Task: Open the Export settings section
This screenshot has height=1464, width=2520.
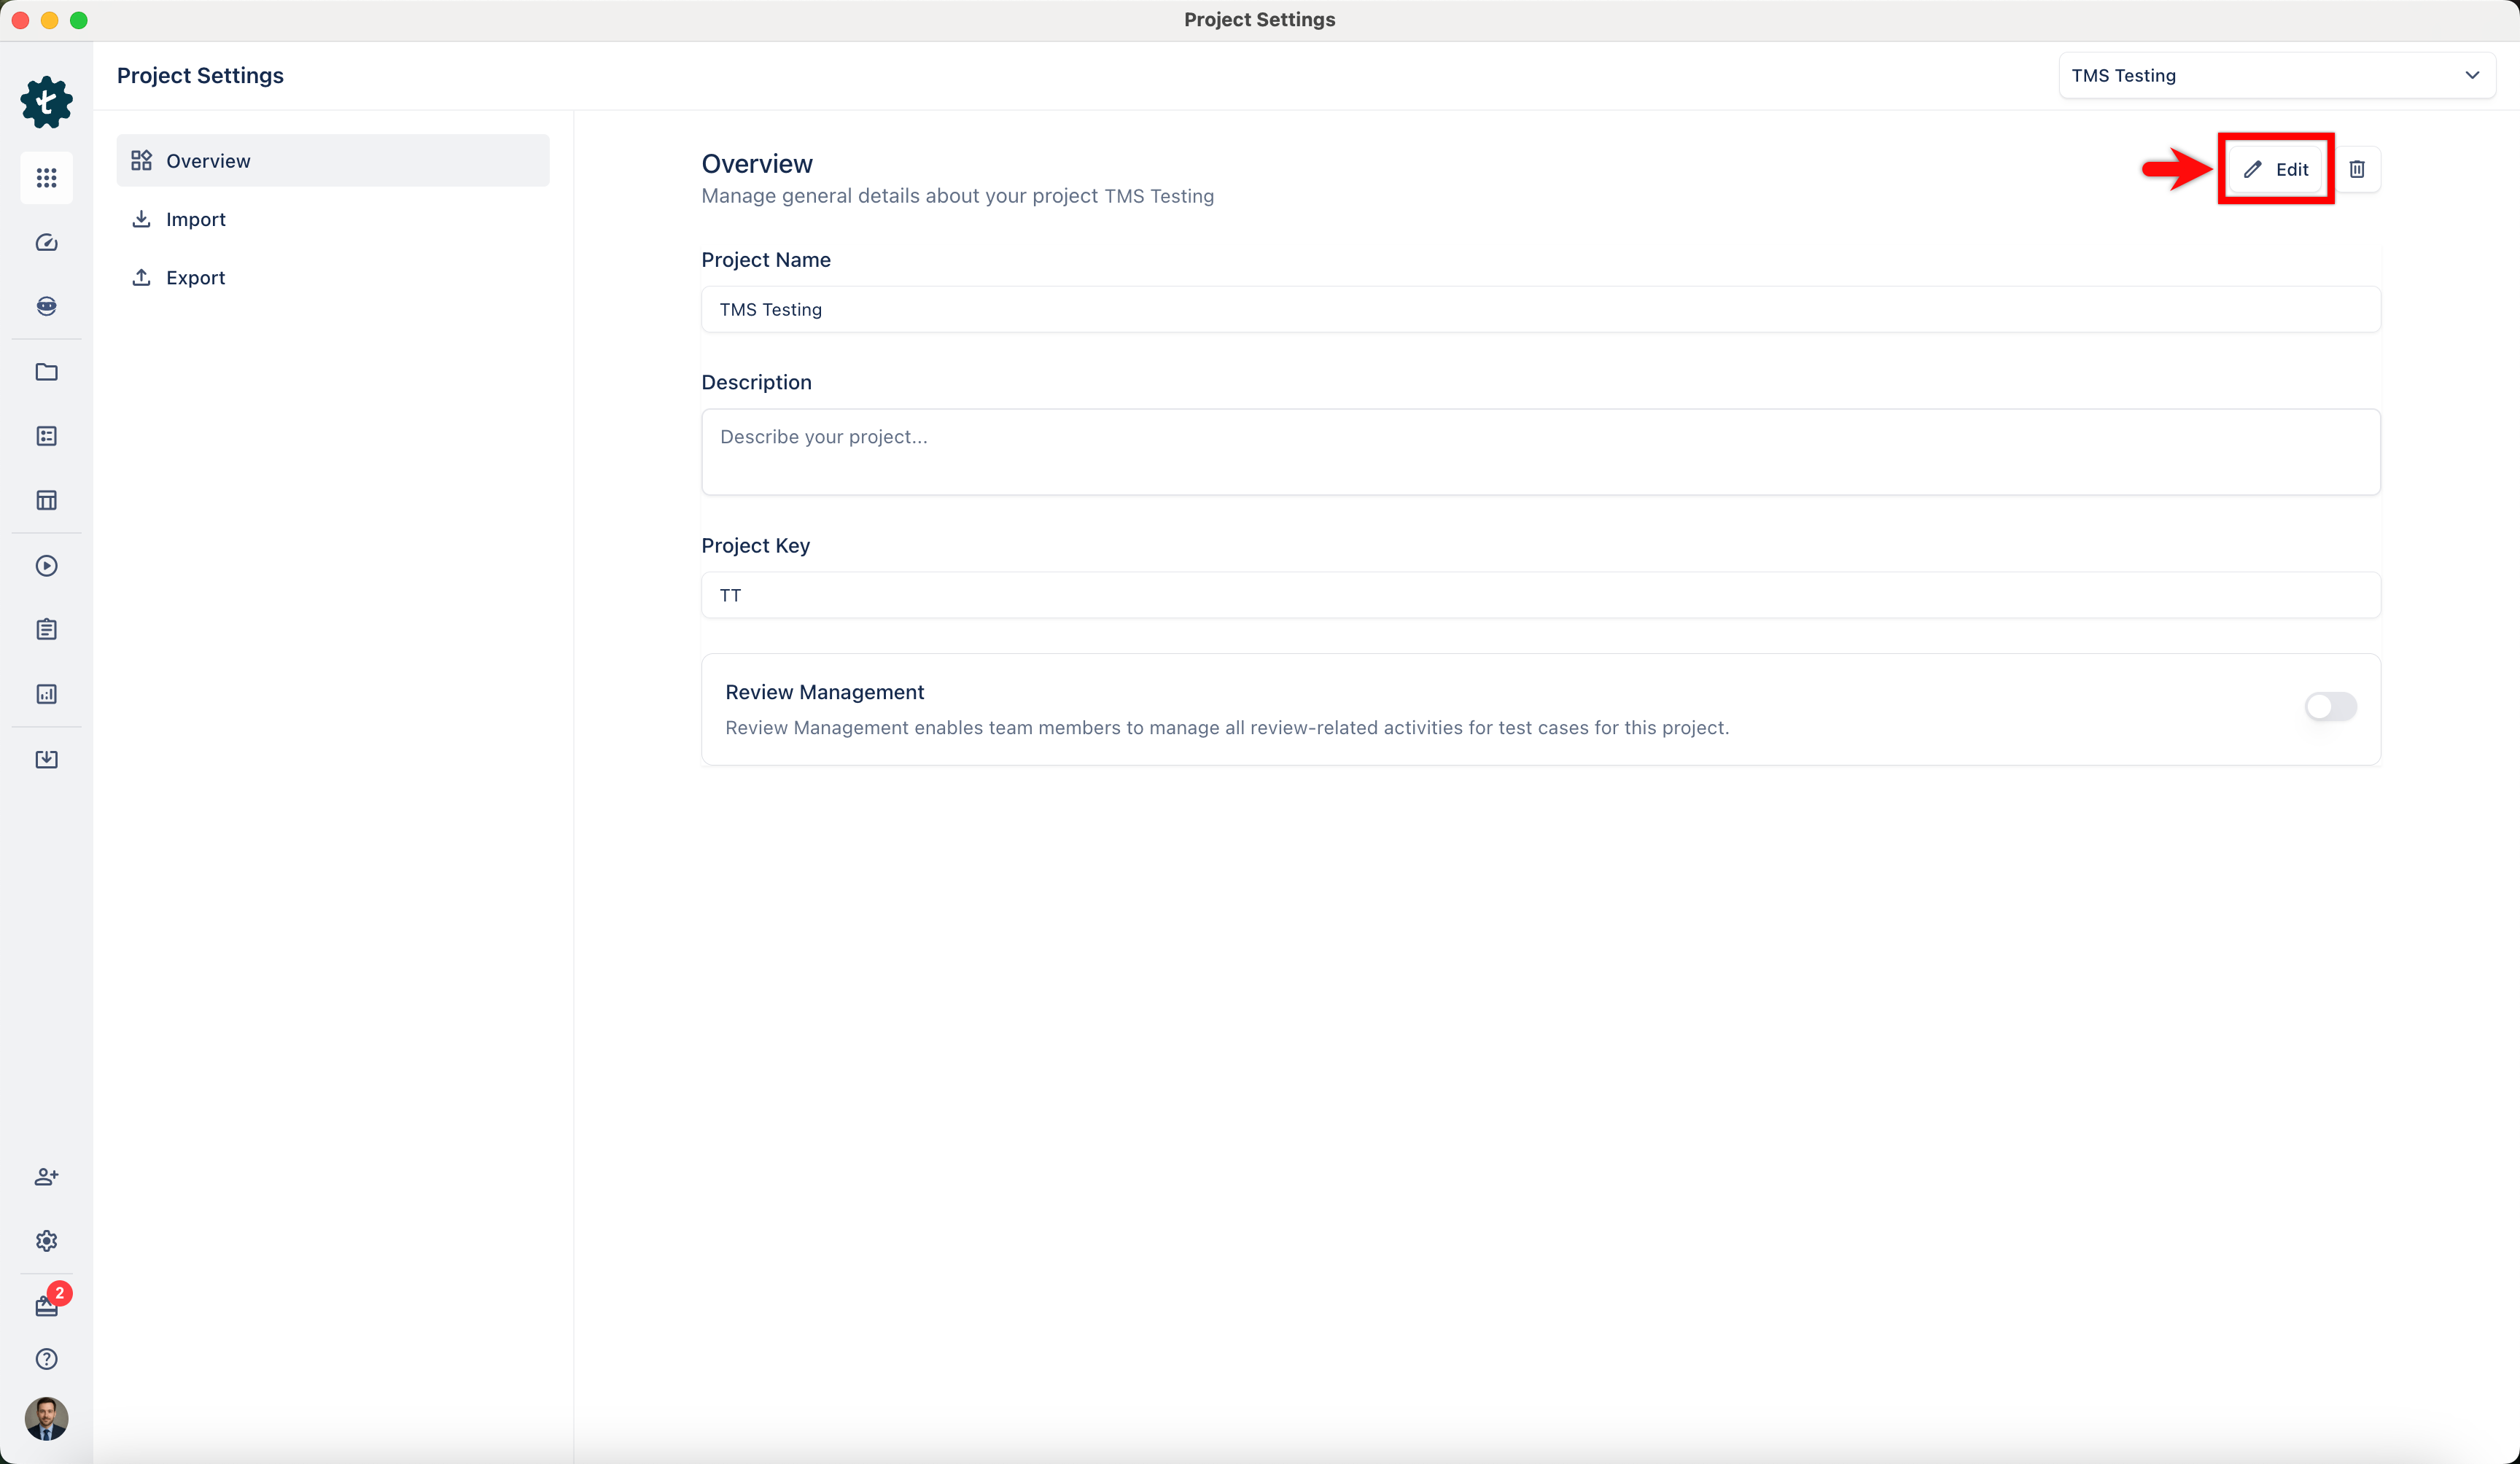Action: point(195,278)
